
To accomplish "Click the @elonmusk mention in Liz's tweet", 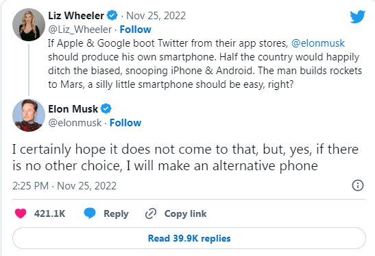I will tap(318, 43).
